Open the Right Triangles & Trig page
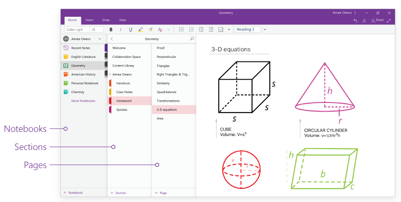The width and height of the screenshot is (401, 202). pyautogui.click(x=174, y=75)
